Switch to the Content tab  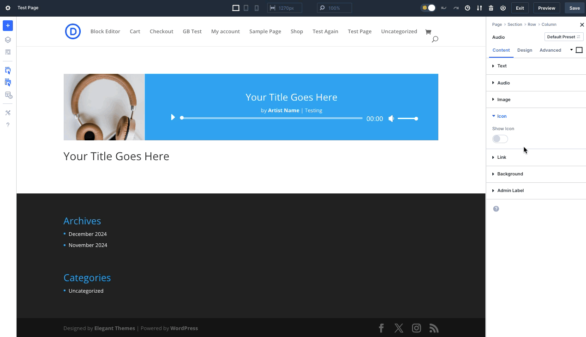pos(501,50)
